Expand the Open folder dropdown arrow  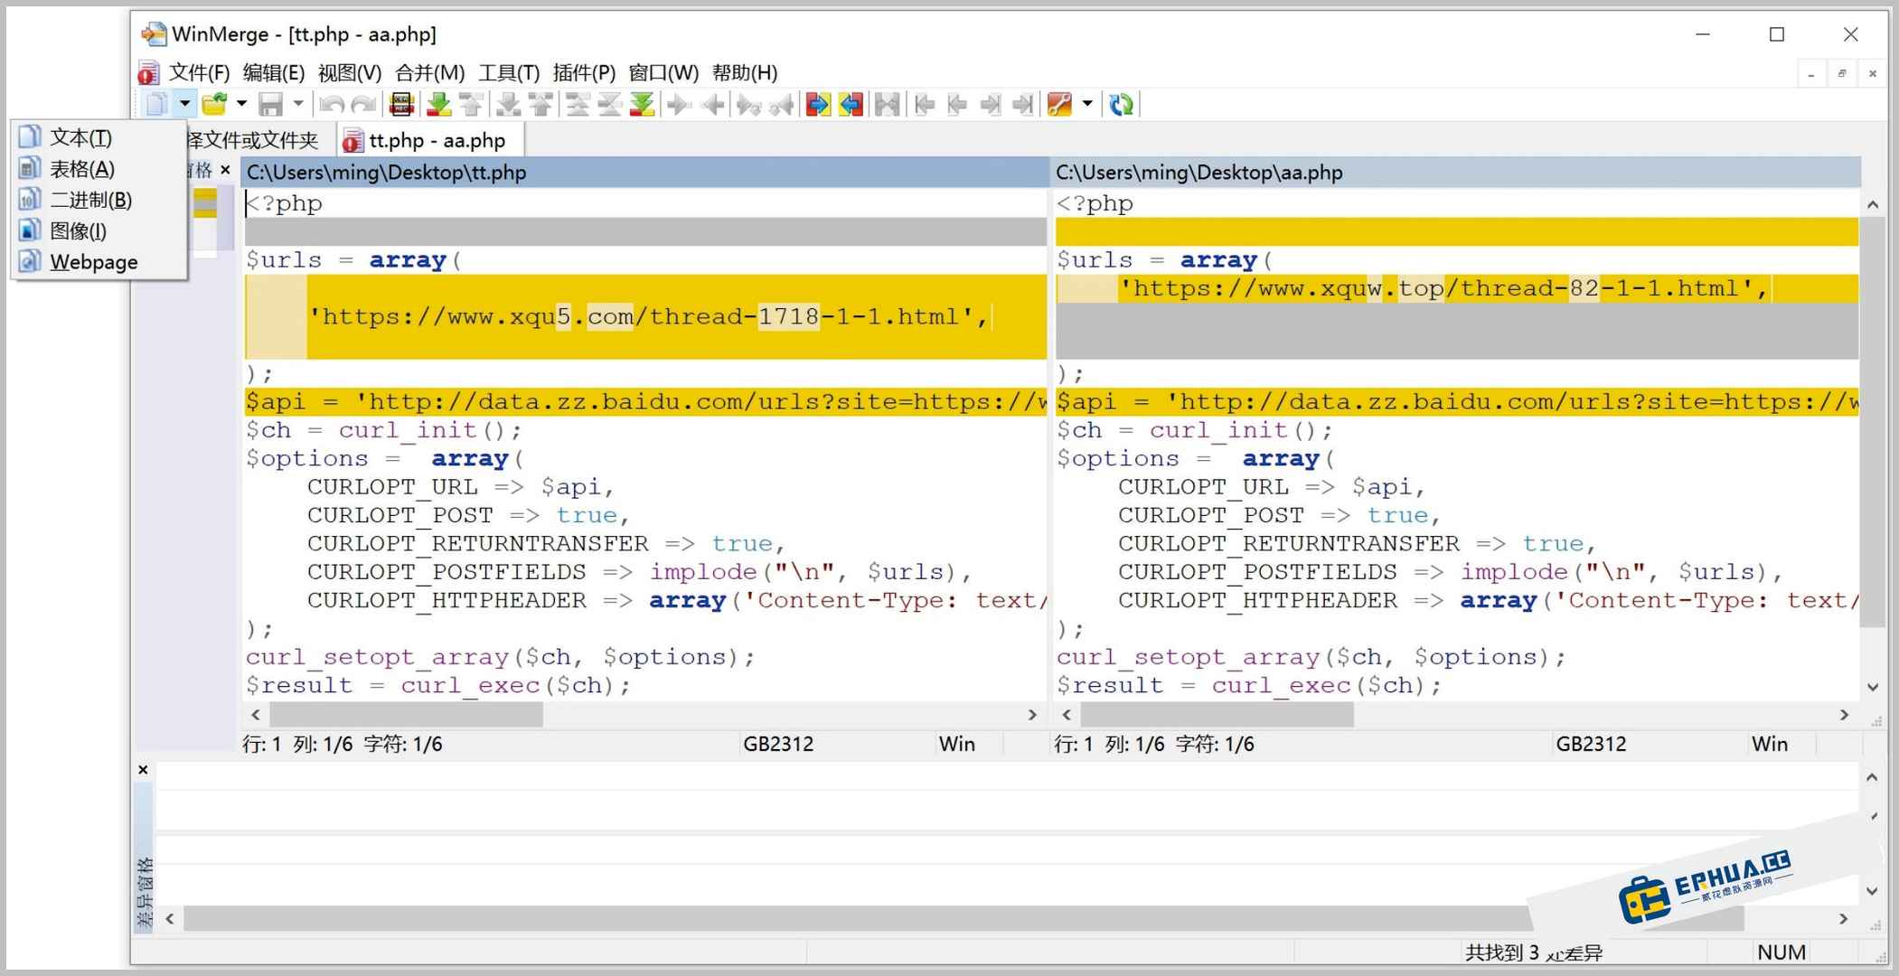[241, 105]
